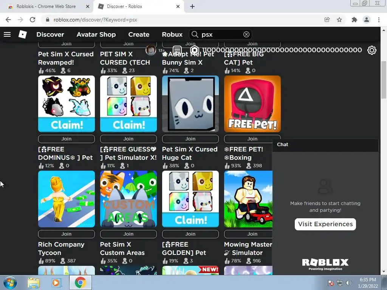
Task: Share this page via the share icon
Action: [327, 20]
